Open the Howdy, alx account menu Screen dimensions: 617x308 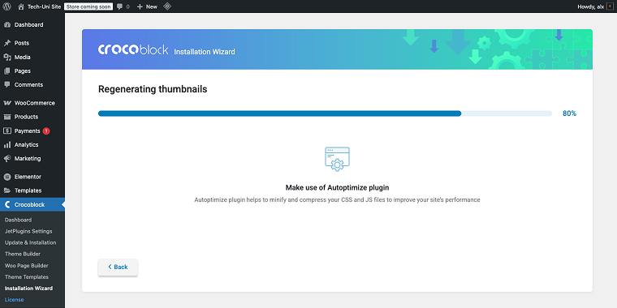[590, 6]
